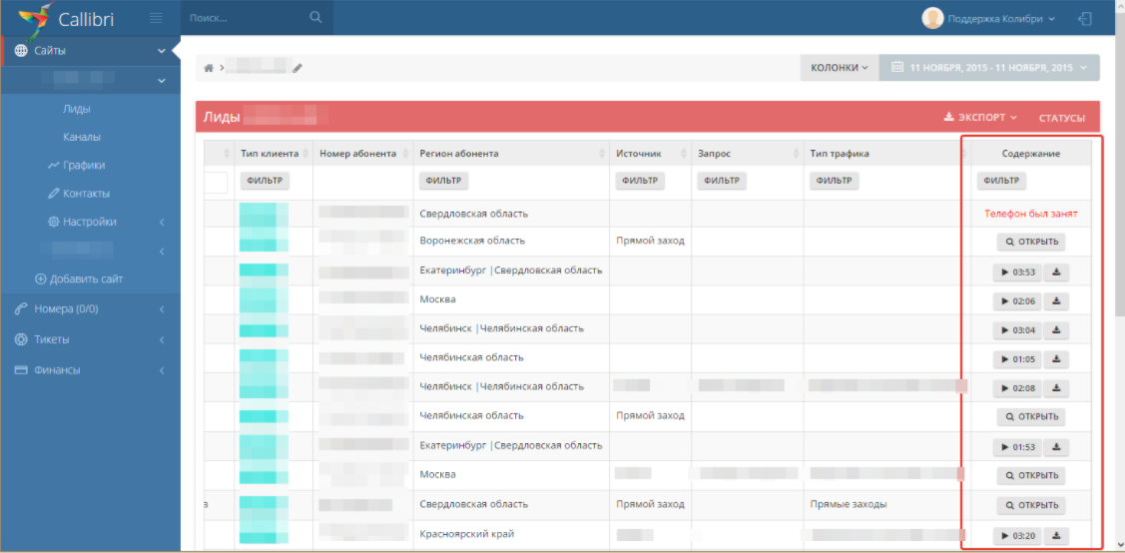Download the 01:05 call recording

[x=1056, y=359]
